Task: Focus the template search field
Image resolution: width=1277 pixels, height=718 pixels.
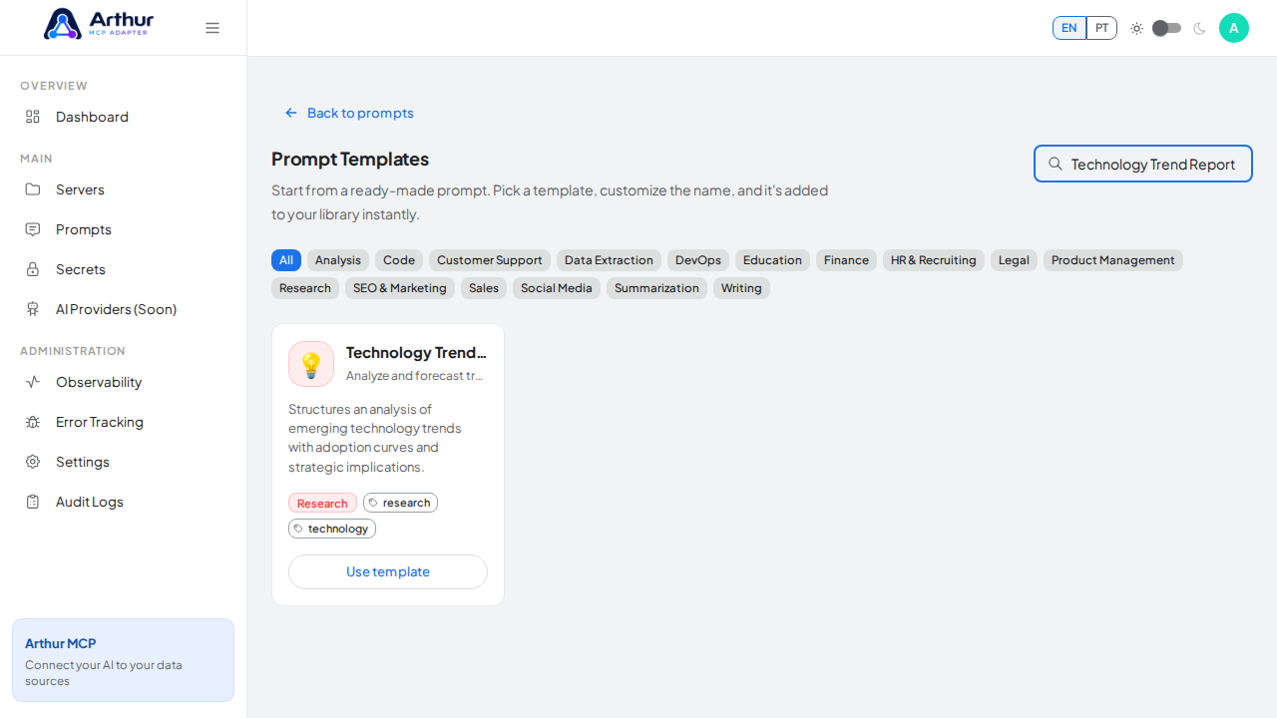Action: pos(1143,164)
